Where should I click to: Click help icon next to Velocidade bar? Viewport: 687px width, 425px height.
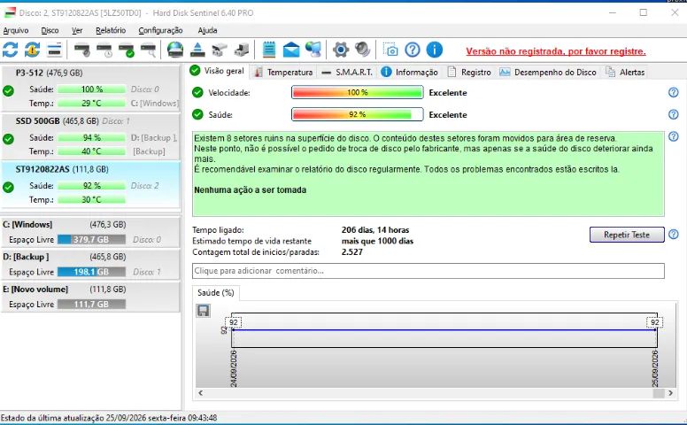pos(674,92)
